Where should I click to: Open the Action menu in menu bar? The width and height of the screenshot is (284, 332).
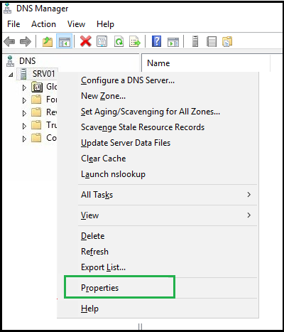pyautogui.click(x=43, y=24)
